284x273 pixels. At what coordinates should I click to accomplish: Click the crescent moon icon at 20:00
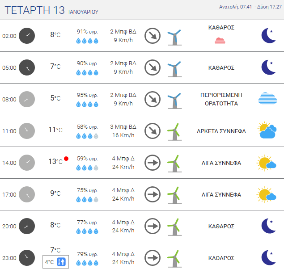click(x=268, y=226)
